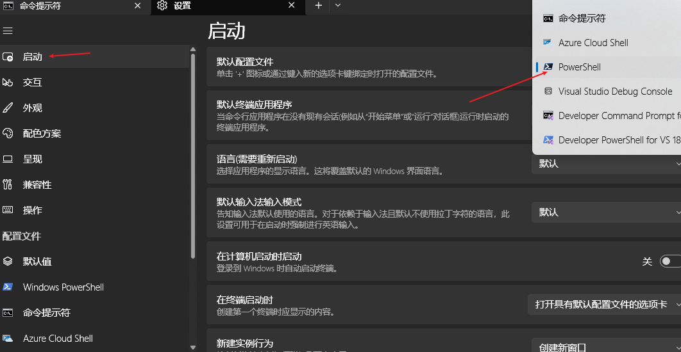Image resolution: width=681 pixels, height=352 pixels.
Task: Click the 操作 keyboard icon
Action: [x=8, y=210]
